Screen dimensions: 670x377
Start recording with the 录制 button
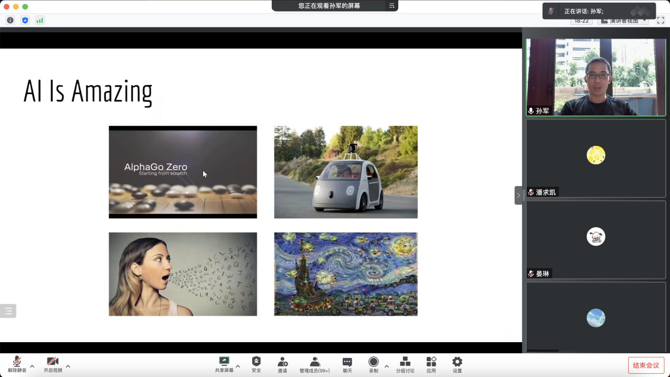click(373, 362)
